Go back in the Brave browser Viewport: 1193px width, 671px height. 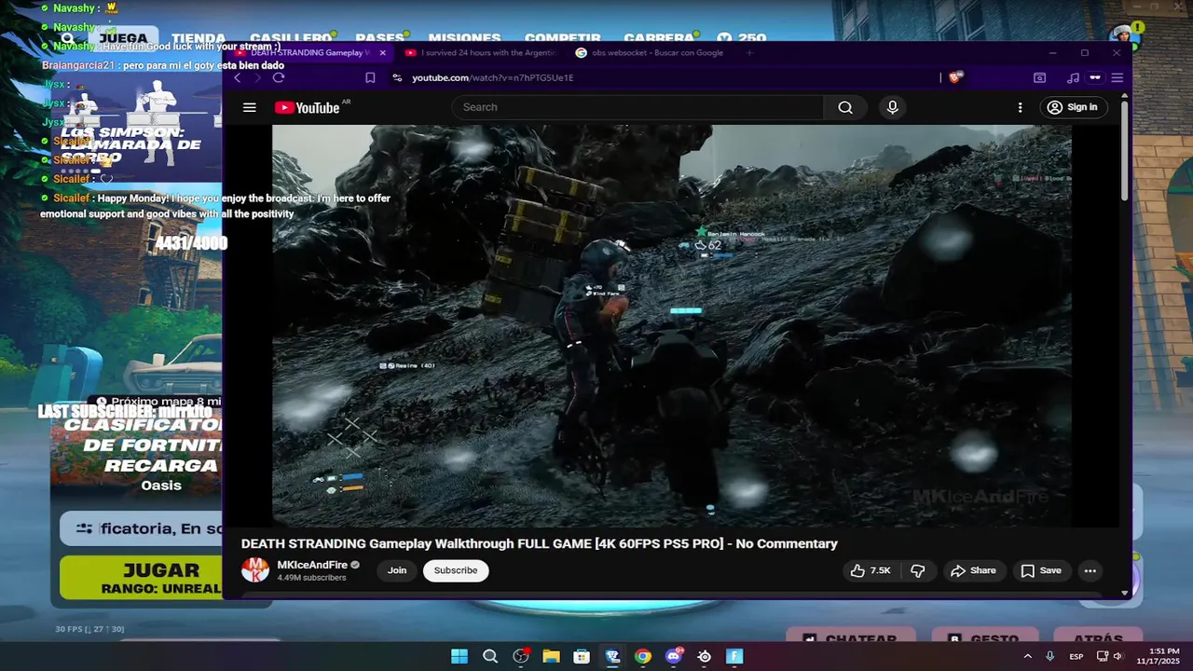(x=237, y=77)
